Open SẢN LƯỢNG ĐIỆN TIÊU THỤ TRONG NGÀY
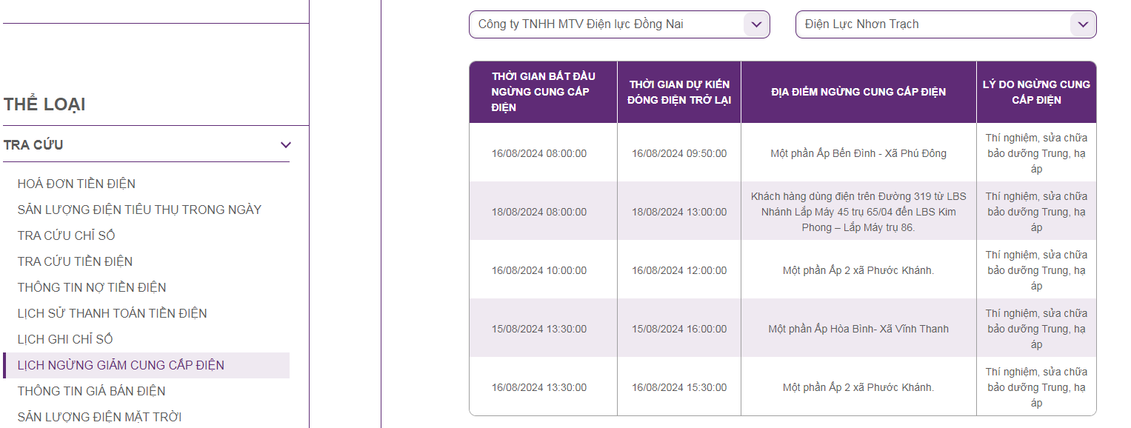This screenshot has height=428, width=1131. click(139, 210)
